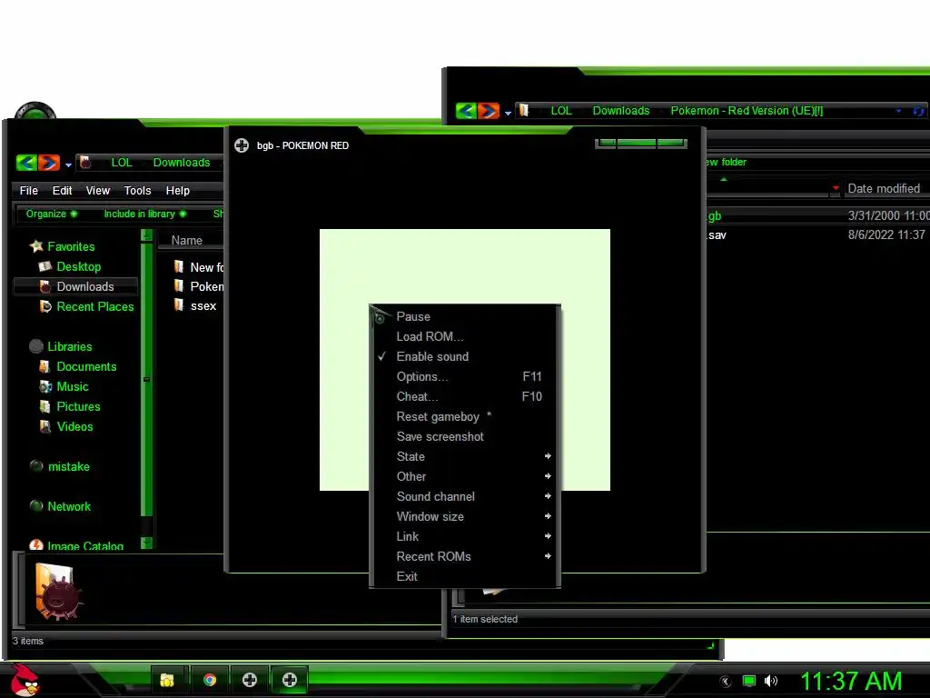Click forward arrow in left Explorer window
This screenshot has height=698, width=930.
(x=49, y=162)
